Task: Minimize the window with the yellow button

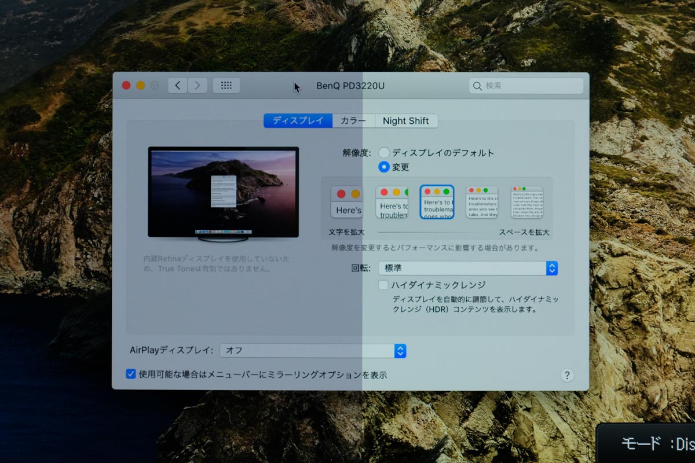Action: (140, 86)
